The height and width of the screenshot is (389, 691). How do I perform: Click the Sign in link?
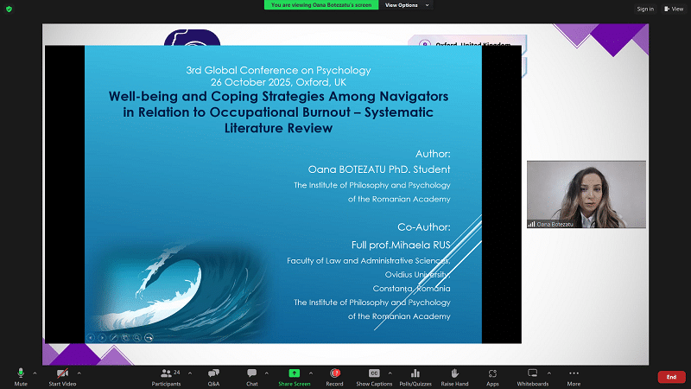(645, 9)
